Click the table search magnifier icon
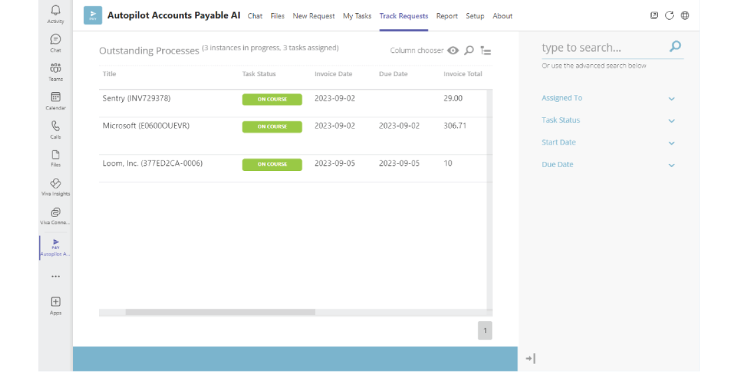 coord(469,51)
